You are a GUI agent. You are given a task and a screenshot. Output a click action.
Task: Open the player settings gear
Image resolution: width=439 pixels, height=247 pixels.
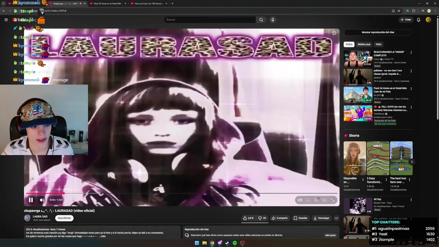point(316,200)
